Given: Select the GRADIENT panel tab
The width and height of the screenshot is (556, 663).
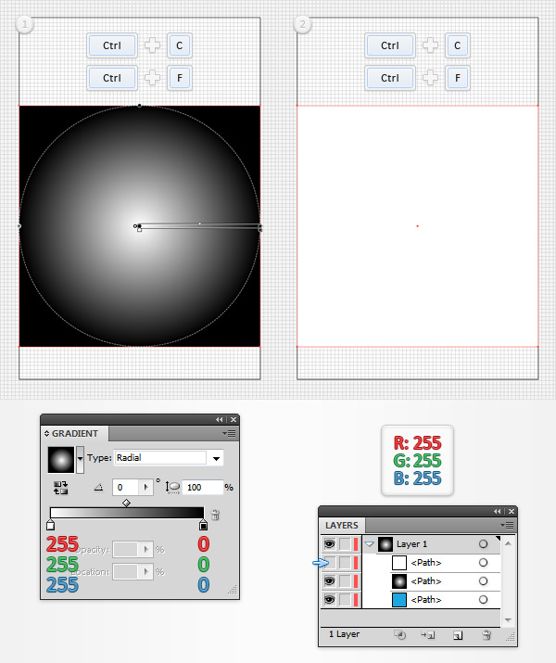Looking at the screenshot, I should (75, 433).
